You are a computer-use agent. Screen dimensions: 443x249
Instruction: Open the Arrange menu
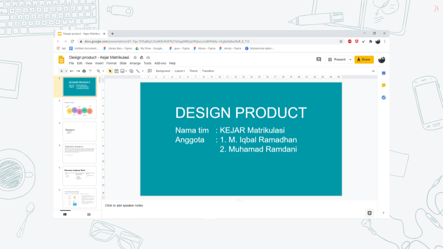pos(135,63)
